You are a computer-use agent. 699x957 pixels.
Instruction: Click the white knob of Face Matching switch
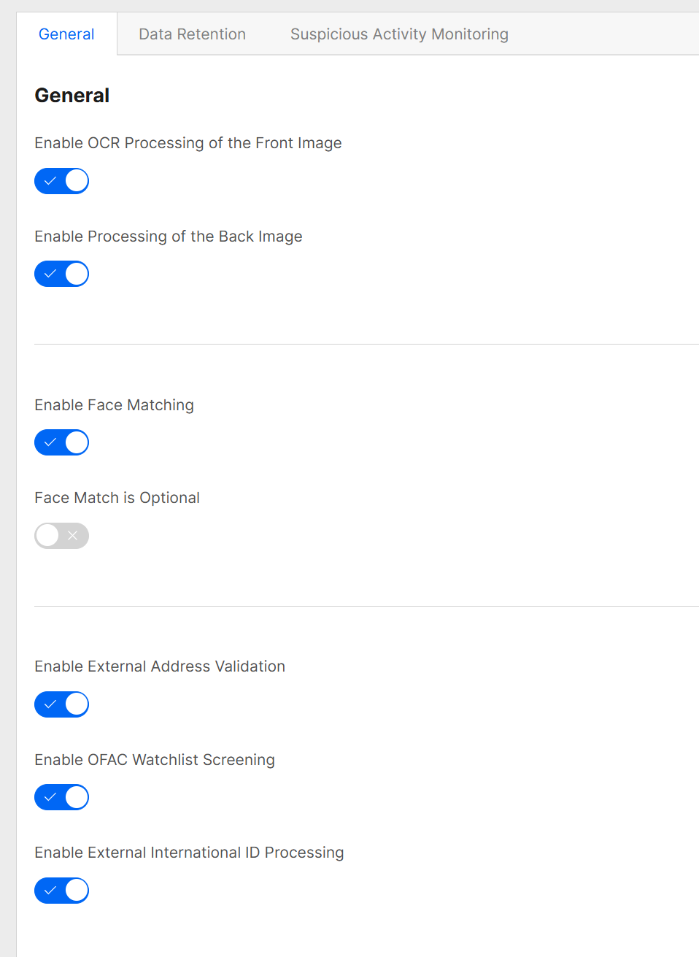pyautogui.click(x=77, y=442)
